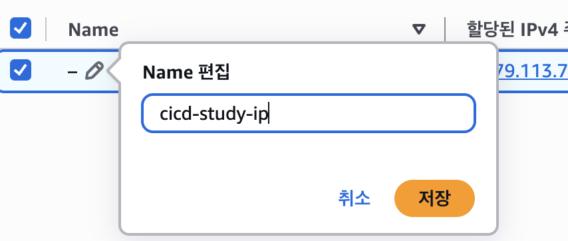Place cursor after cicd-study-ip text
The image size is (568, 241).
269,114
